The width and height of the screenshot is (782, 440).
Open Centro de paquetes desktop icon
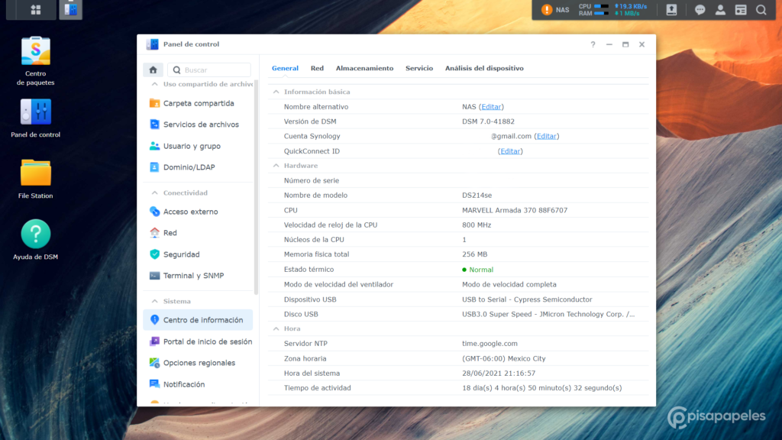point(35,52)
